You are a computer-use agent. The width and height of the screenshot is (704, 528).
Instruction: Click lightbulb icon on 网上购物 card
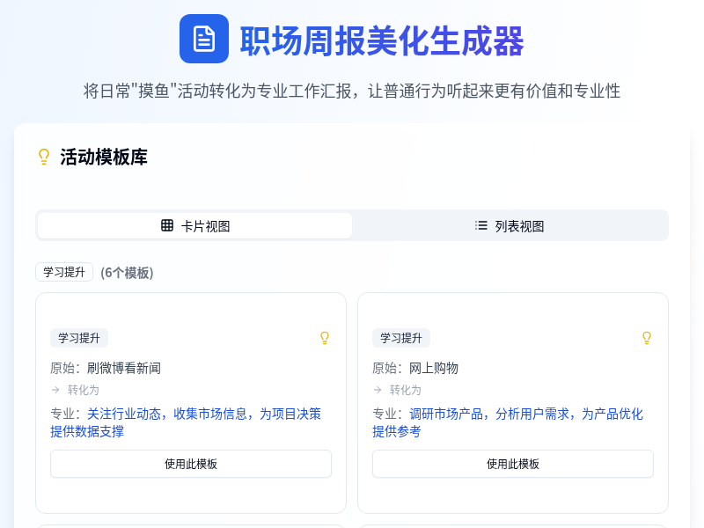(x=647, y=338)
